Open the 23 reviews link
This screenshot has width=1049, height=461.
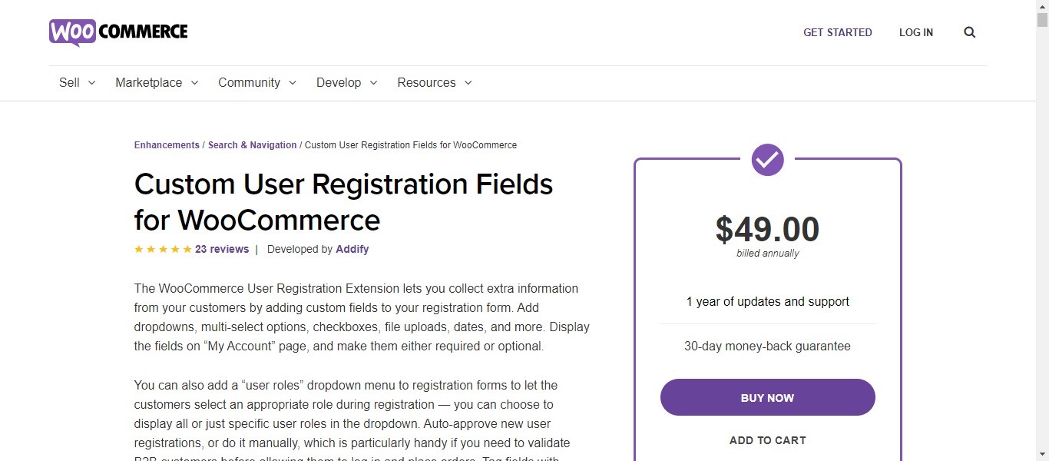[x=222, y=249]
